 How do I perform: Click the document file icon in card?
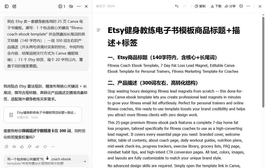coord(11,115)
